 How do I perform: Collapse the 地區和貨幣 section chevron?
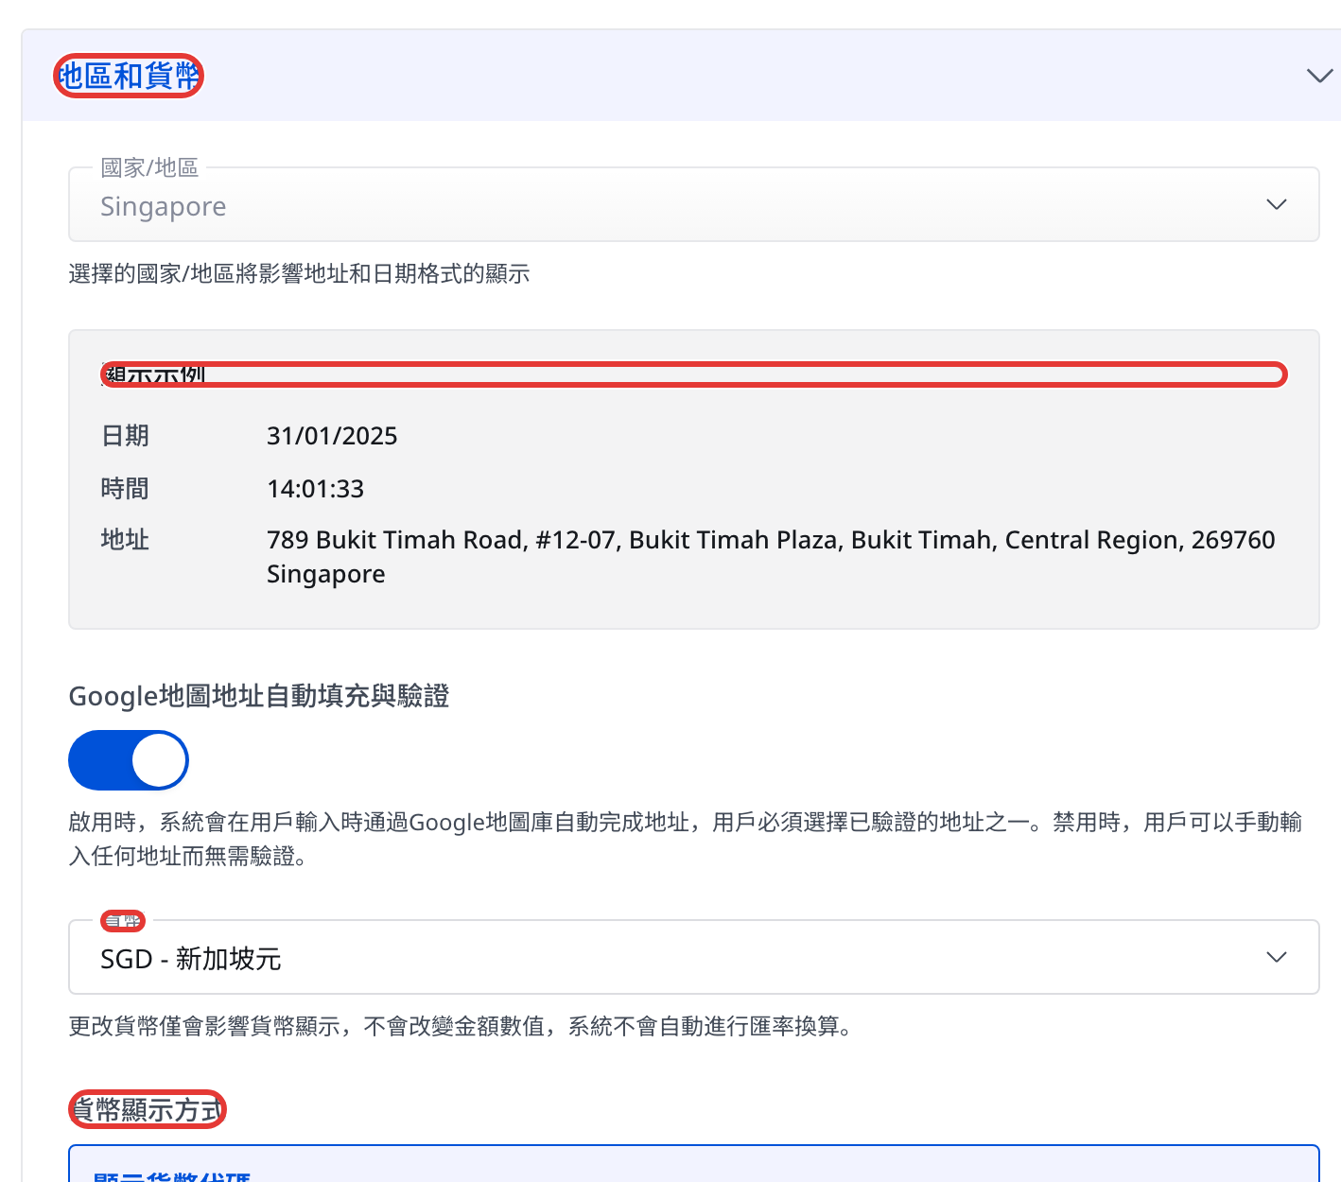point(1318,76)
